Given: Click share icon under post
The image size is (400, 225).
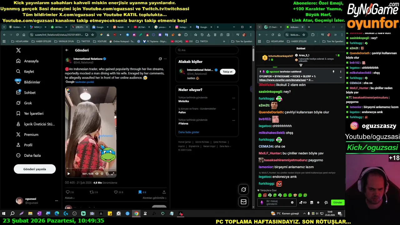Looking at the screenshot, I should coord(164,192).
